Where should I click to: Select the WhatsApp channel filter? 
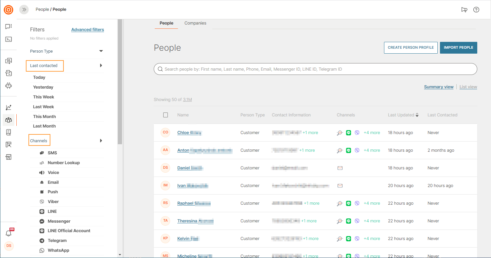[x=58, y=250]
